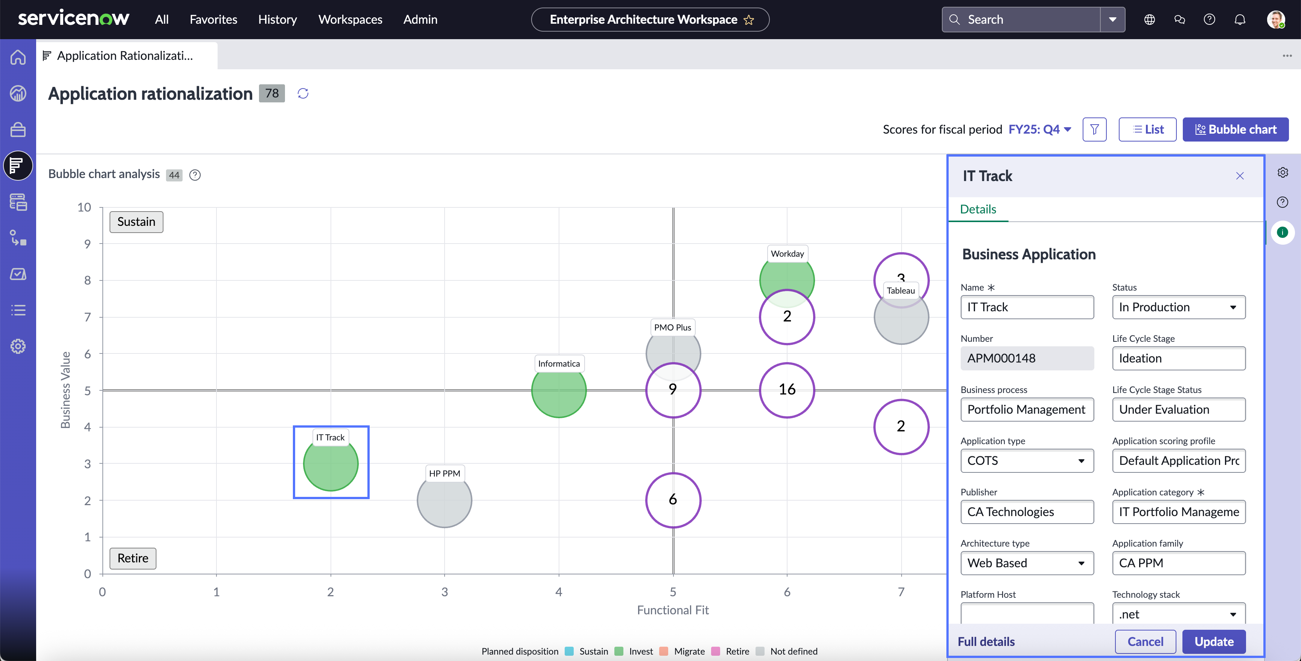Click the empty Platform Host field
1301x661 pixels.
coord(1027,614)
